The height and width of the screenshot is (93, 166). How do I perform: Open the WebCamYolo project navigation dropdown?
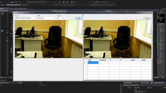(25, 11)
